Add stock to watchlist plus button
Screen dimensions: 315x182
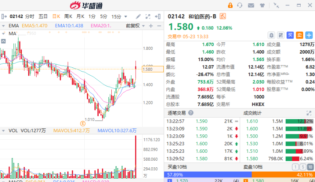point(309,36)
